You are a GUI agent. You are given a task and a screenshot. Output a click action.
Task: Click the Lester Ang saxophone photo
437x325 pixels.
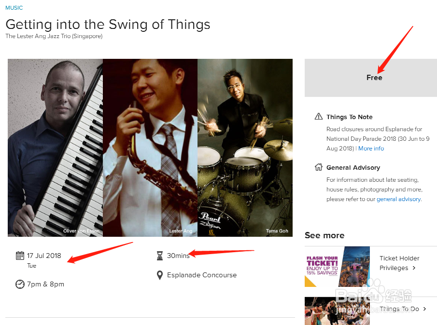tap(150, 147)
